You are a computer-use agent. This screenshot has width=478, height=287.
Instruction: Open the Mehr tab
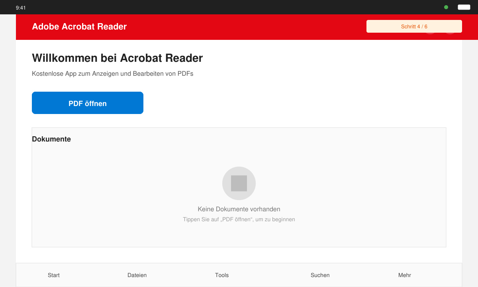[405, 275]
